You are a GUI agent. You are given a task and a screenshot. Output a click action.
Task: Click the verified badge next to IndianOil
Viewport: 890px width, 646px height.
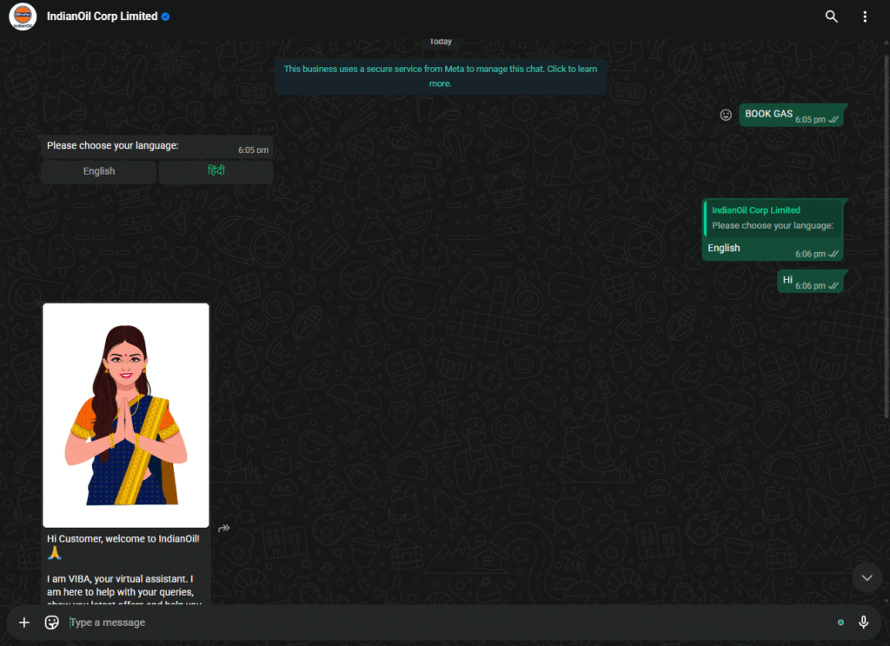click(x=166, y=17)
